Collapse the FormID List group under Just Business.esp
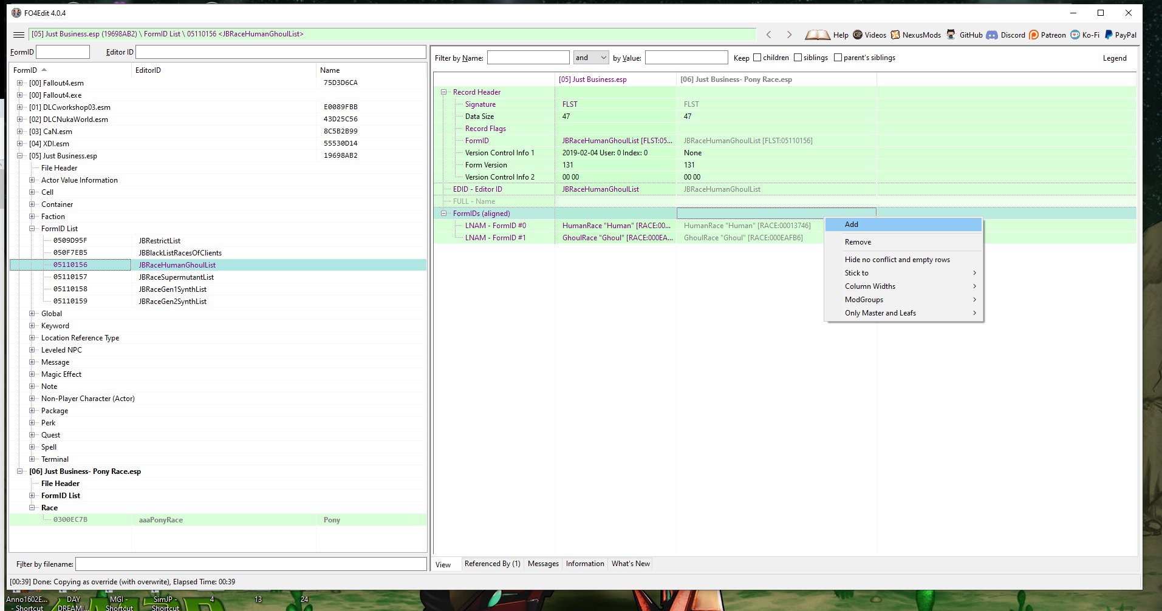The image size is (1162, 611). pyautogui.click(x=32, y=229)
